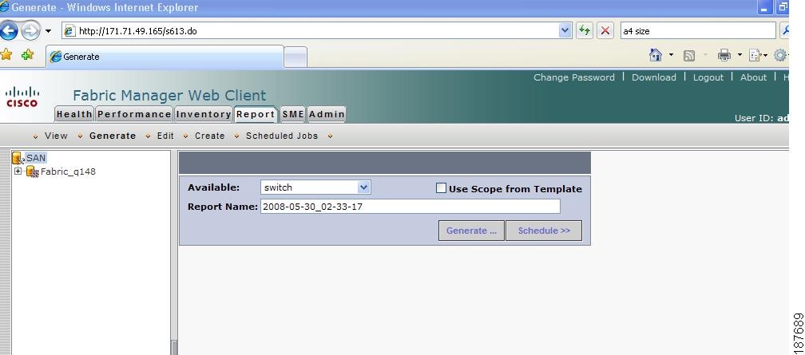
Task: Open the Edit submenu item
Action: click(165, 136)
